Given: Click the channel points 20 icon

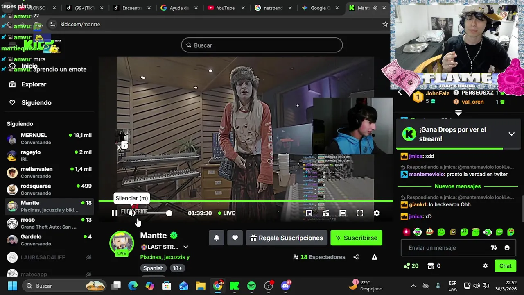Looking at the screenshot, I should click(x=411, y=266).
